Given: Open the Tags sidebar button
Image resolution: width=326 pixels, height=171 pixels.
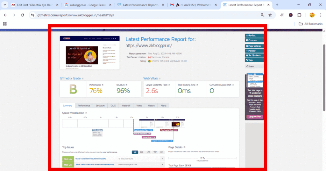Looking at the screenshot, I should pos(254,60).
